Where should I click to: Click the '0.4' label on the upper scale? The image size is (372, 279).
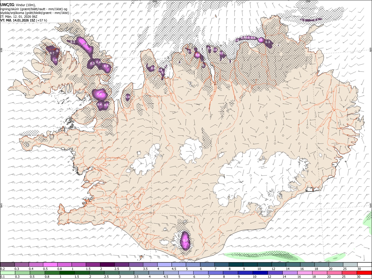coord(31,269)
